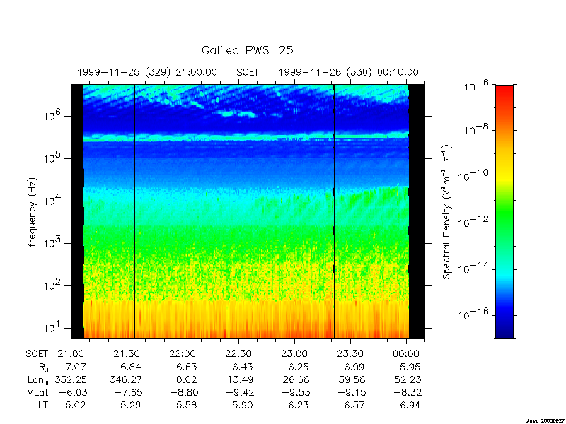
Task: Click the SCET tick label '21:30'
Action: point(127,354)
